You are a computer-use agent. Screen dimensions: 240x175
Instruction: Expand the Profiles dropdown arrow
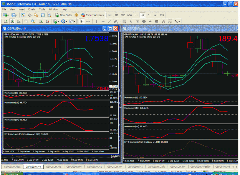tap(17, 15)
